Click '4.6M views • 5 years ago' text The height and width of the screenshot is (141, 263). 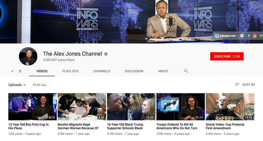pyautogui.click(x=222, y=134)
